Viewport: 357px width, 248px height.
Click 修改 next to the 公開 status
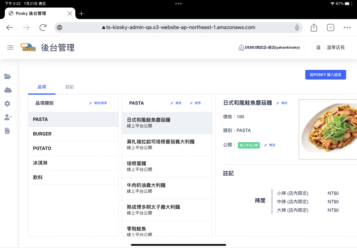[269, 145]
